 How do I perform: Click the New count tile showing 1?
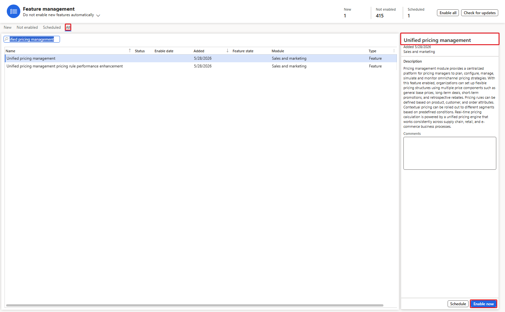tap(347, 13)
